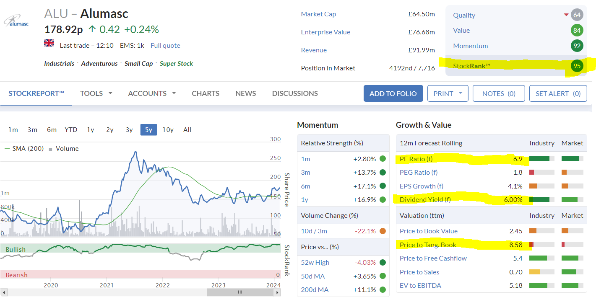
Task: Click the Value rank badge 84
Action: [577, 30]
